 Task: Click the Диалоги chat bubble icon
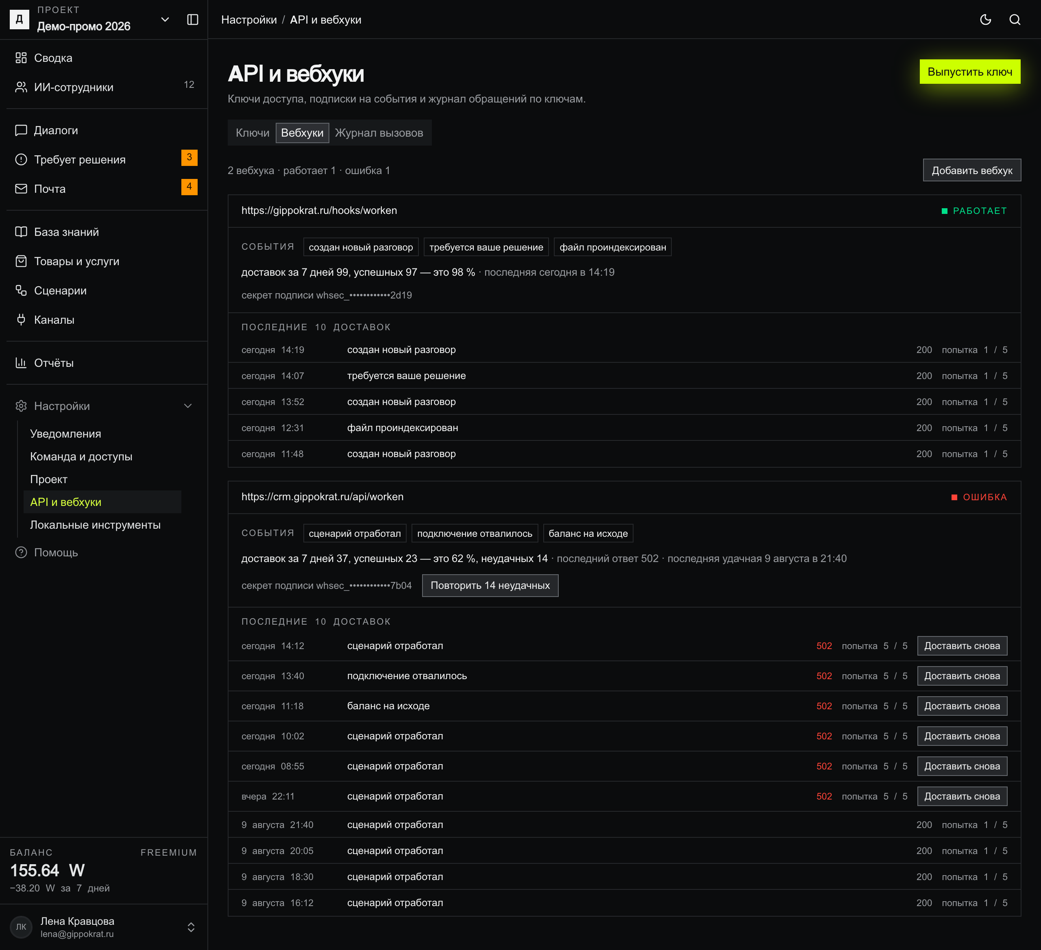point(21,130)
